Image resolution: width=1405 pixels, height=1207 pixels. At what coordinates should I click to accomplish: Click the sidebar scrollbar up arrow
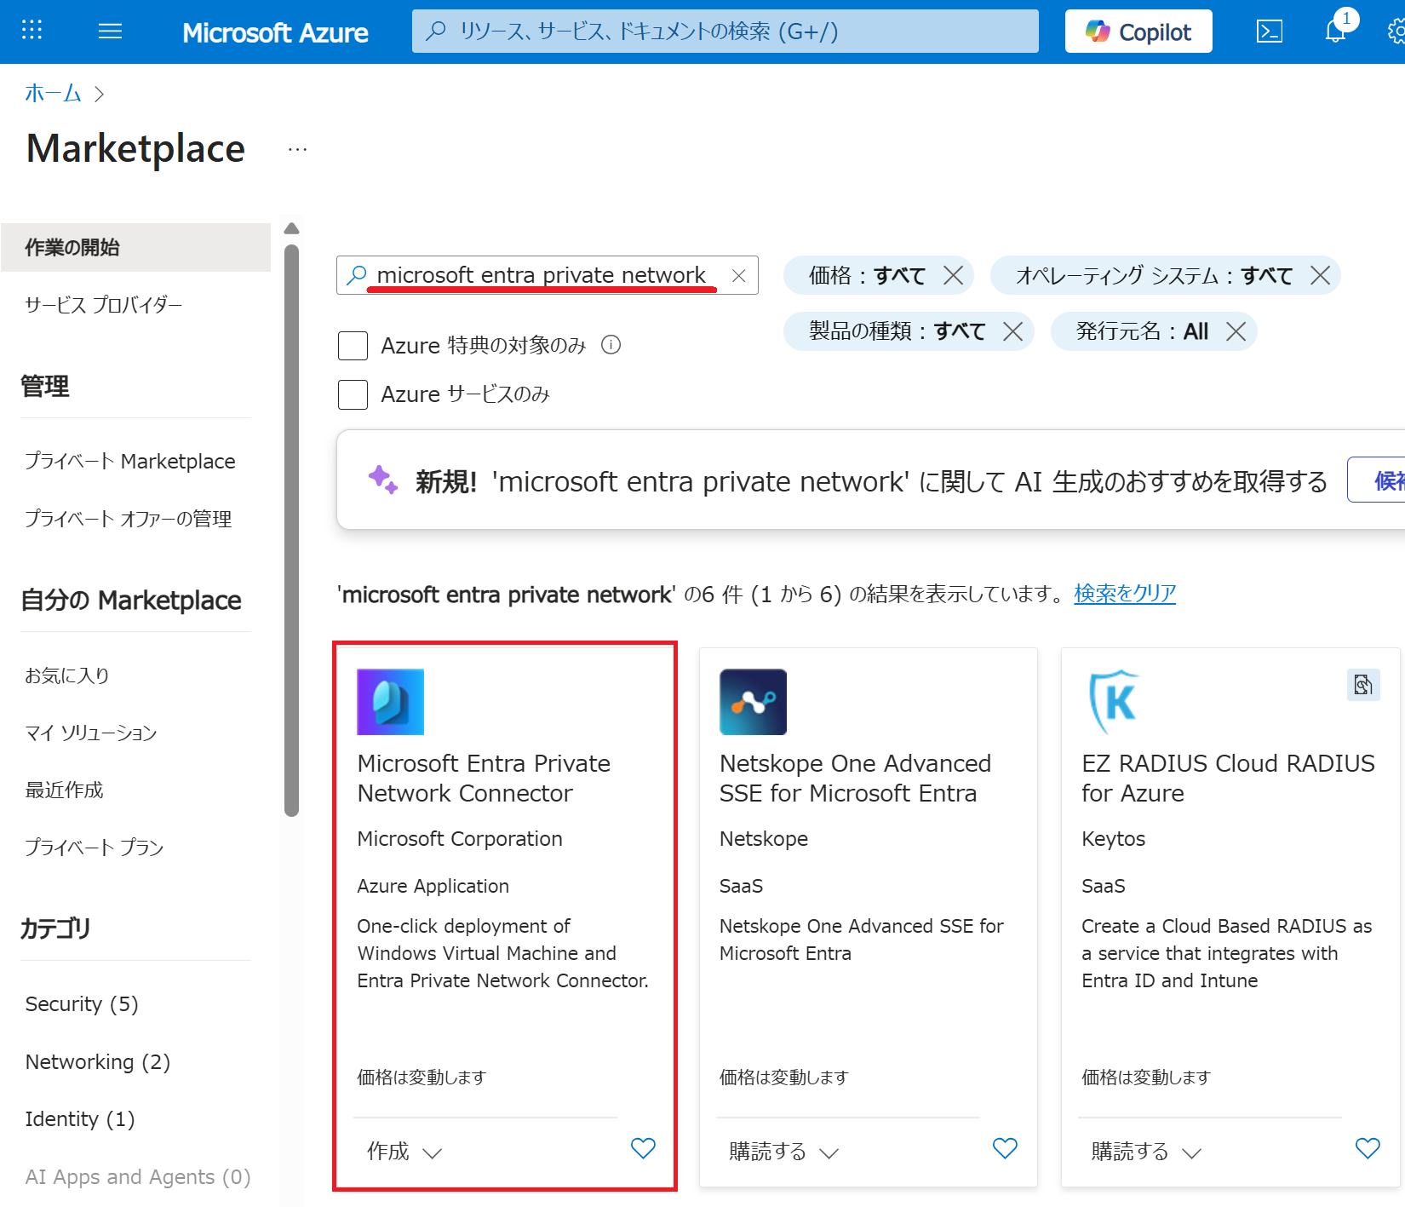click(x=292, y=228)
